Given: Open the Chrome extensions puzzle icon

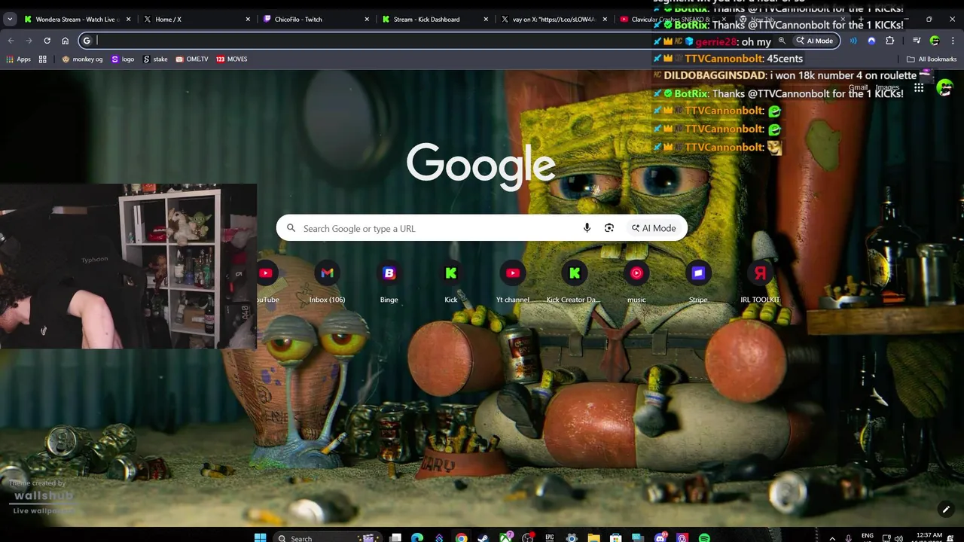Looking at the screenshot, I should 890,41.
